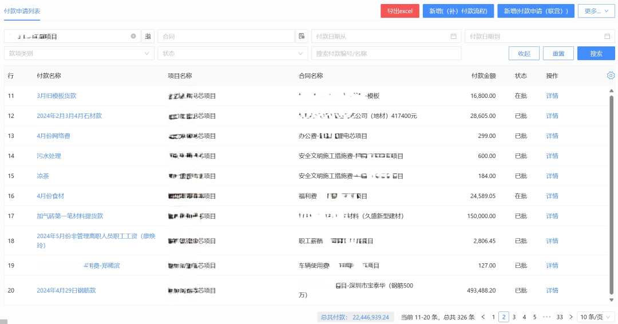The height and width of the screenshot is (324, 618).
Task: Open 详情 for 4月份食材 row
Action: point(552,196)
